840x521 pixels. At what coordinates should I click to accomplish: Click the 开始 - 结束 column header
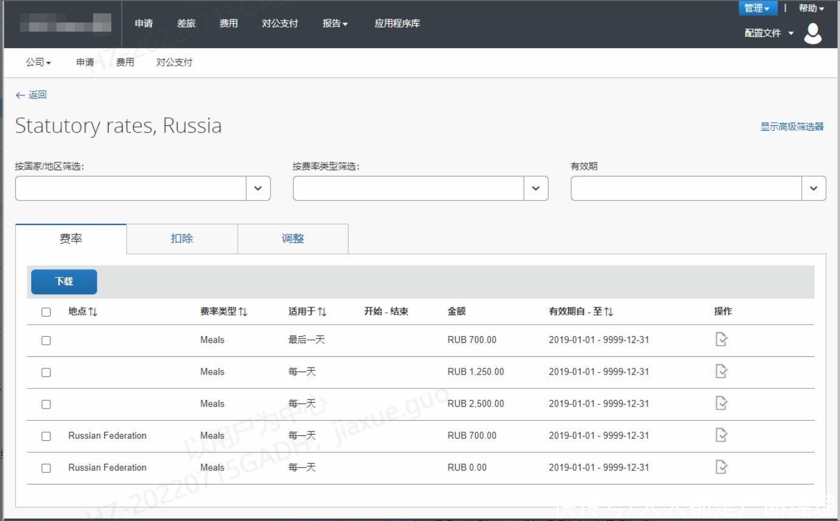pyautogui.click(x=386, y=311)
